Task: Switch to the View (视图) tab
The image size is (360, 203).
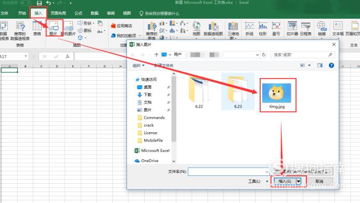Action: point(127,14)
